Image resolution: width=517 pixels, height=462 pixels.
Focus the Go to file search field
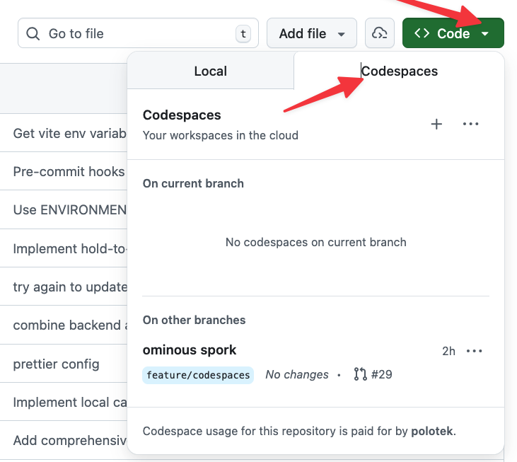click(x=134, y=33)
